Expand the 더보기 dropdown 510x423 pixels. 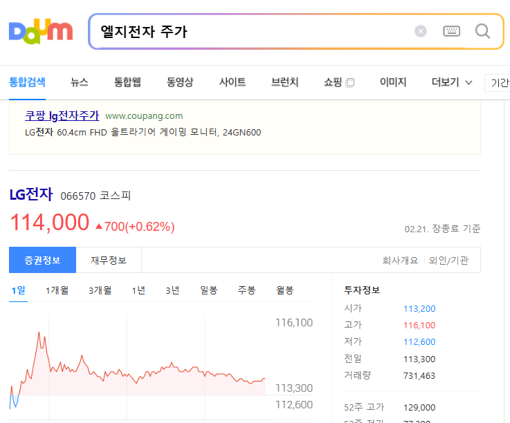pos(452,82)
